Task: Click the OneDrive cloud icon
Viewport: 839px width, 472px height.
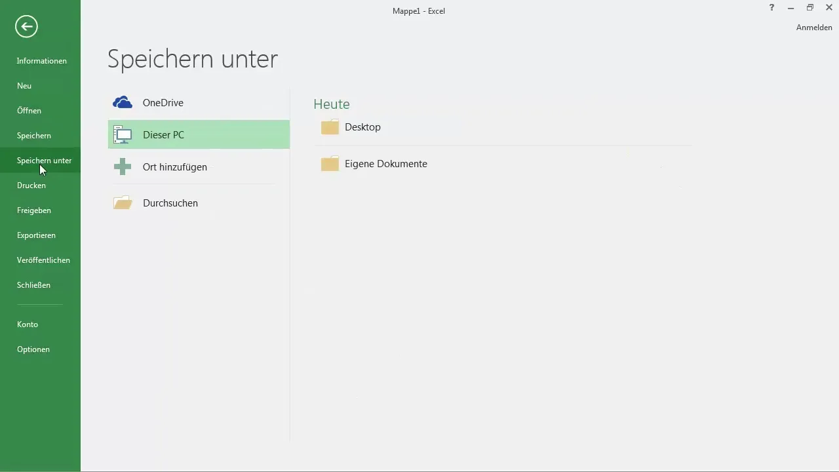Action: click(x=123, y=102)
